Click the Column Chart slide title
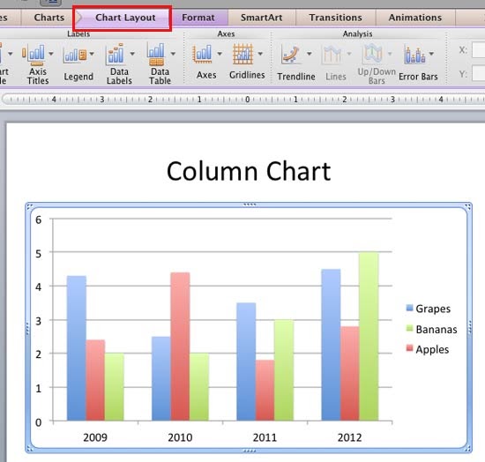485x462 pixels. point(249,171)
